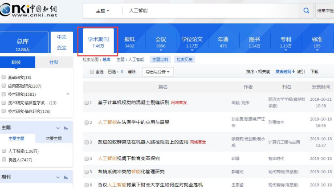Click the 检索历史 button
Image resolution: width=334 pixels, height=188 pixels.
coord(184,59)
